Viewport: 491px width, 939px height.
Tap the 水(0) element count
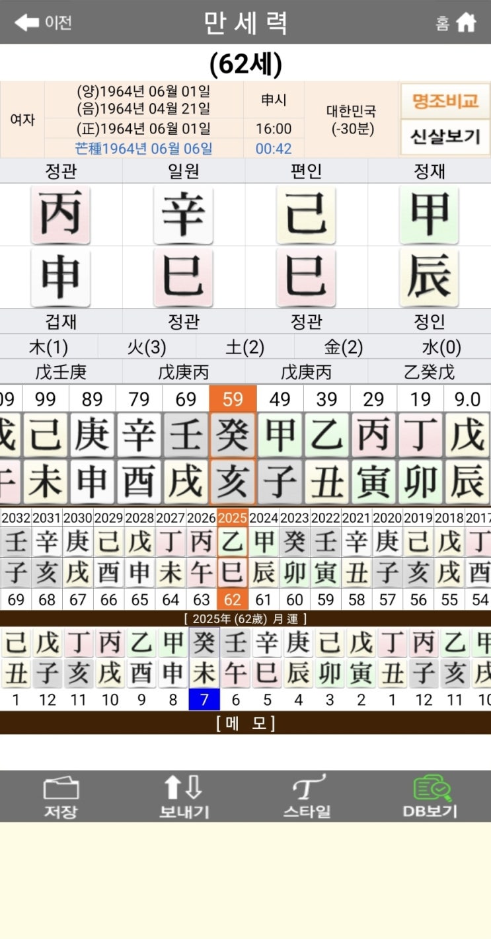(x=441, y=347)
